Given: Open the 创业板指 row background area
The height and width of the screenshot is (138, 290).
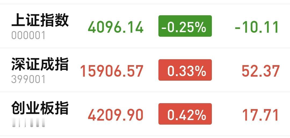Looking at the screenshot, I should click(145, 114).
